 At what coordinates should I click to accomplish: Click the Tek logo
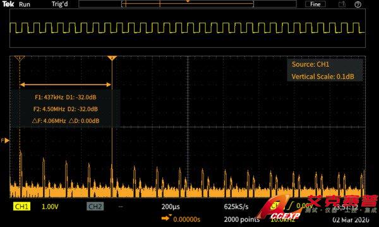pos(8,4)
